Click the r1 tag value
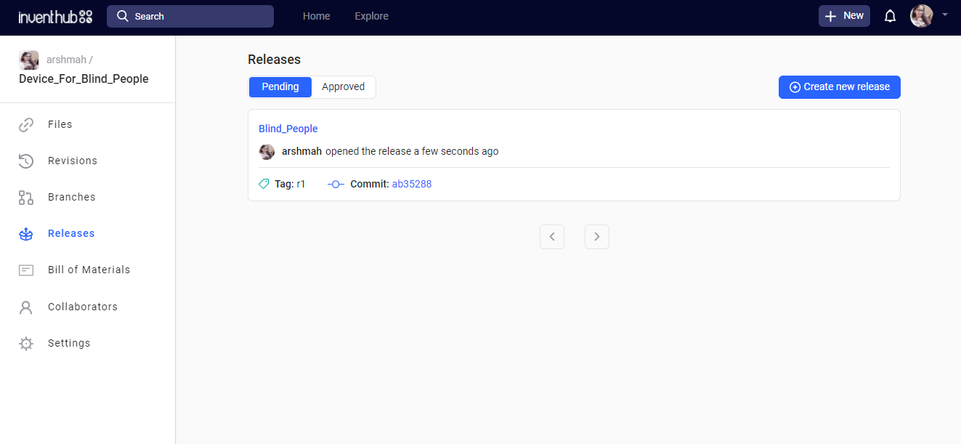961x444 pixels. pyautogui.click(x=301, y=184)
